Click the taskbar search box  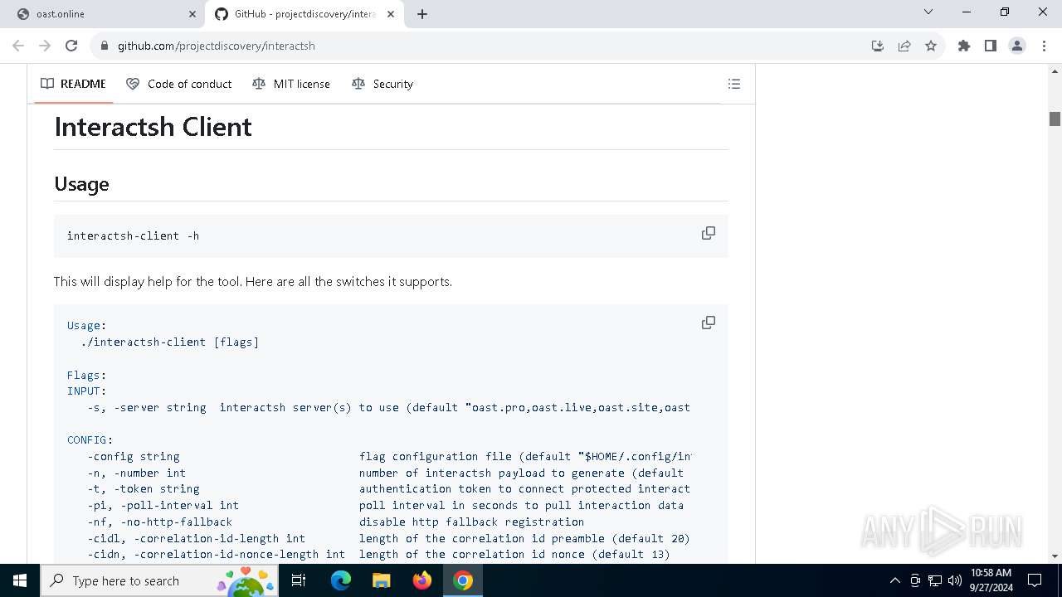[159, 580]
